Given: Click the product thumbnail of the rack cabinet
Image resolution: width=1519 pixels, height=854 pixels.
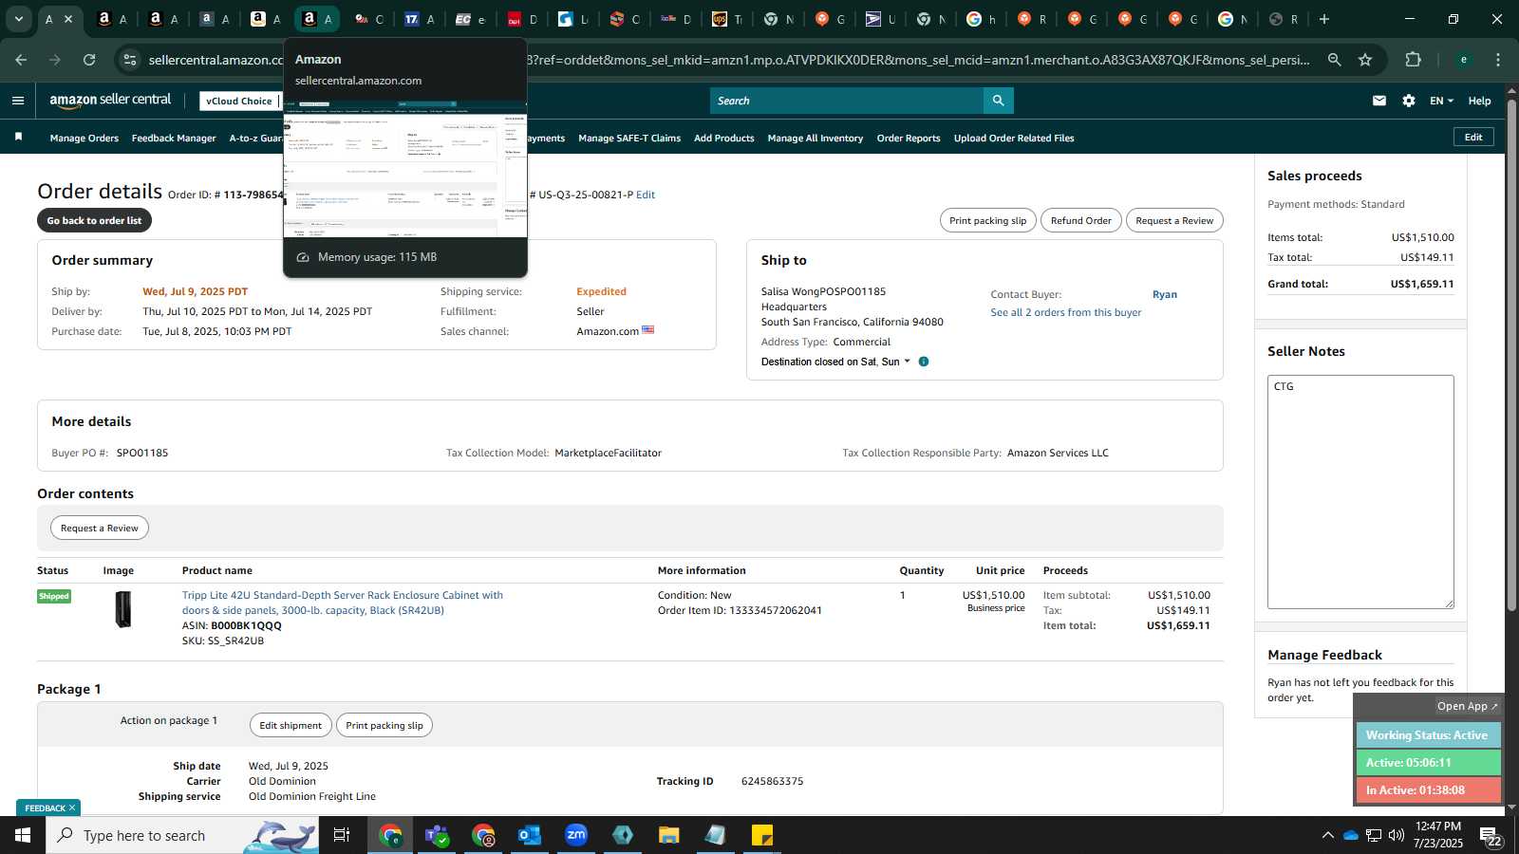Looking at the screenshot, I should pos(123,609).
